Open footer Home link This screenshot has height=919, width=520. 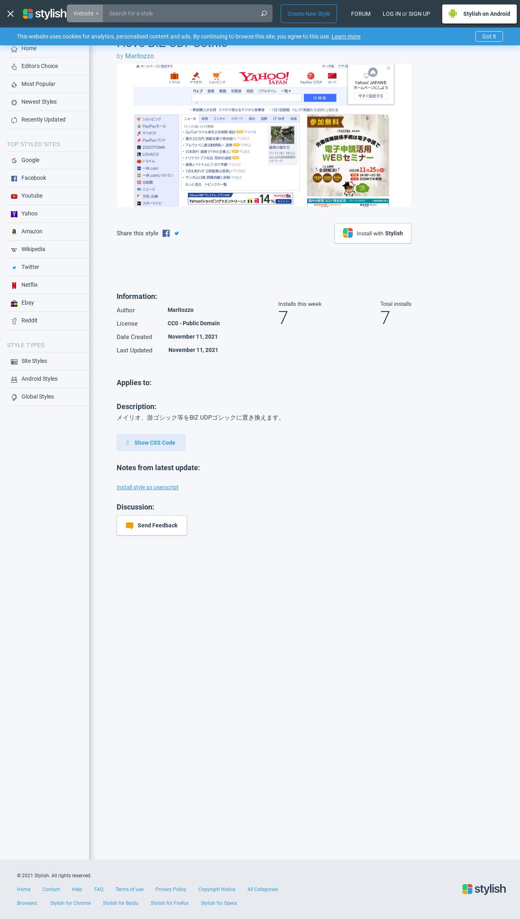pos(23,889)
